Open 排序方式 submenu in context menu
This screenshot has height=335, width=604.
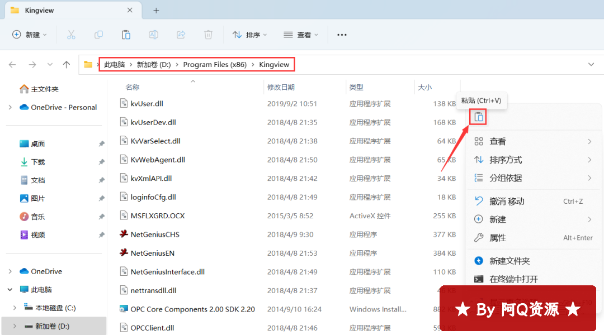(506, 160)
